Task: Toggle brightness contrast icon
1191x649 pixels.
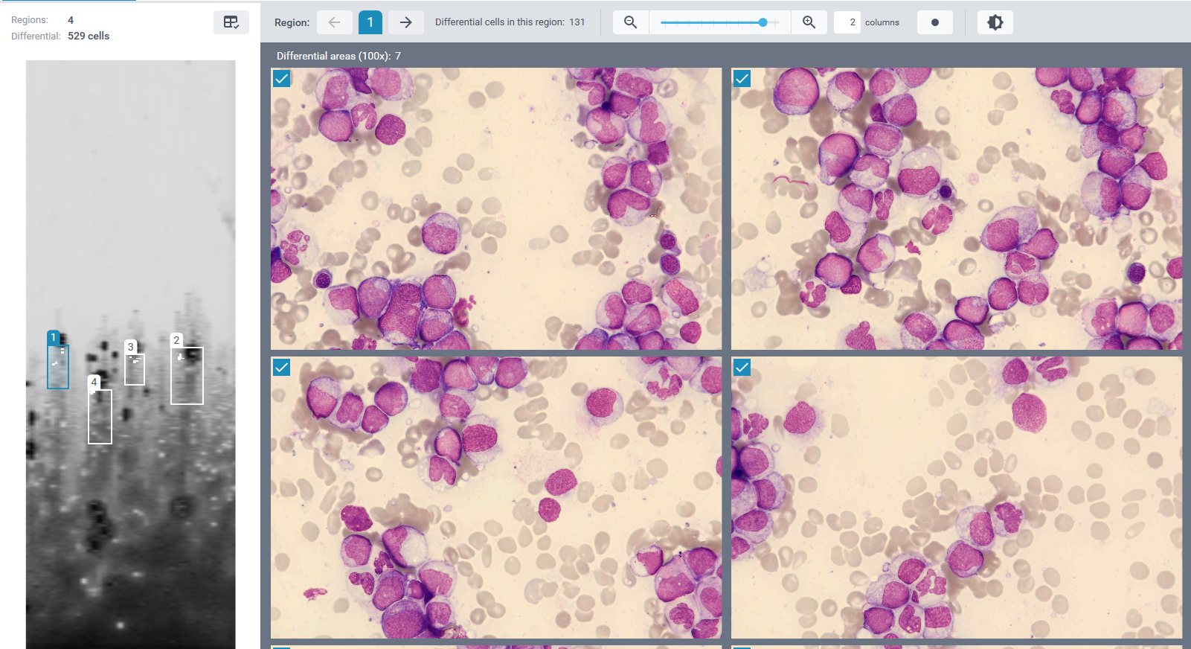Action: pos(995,22)
